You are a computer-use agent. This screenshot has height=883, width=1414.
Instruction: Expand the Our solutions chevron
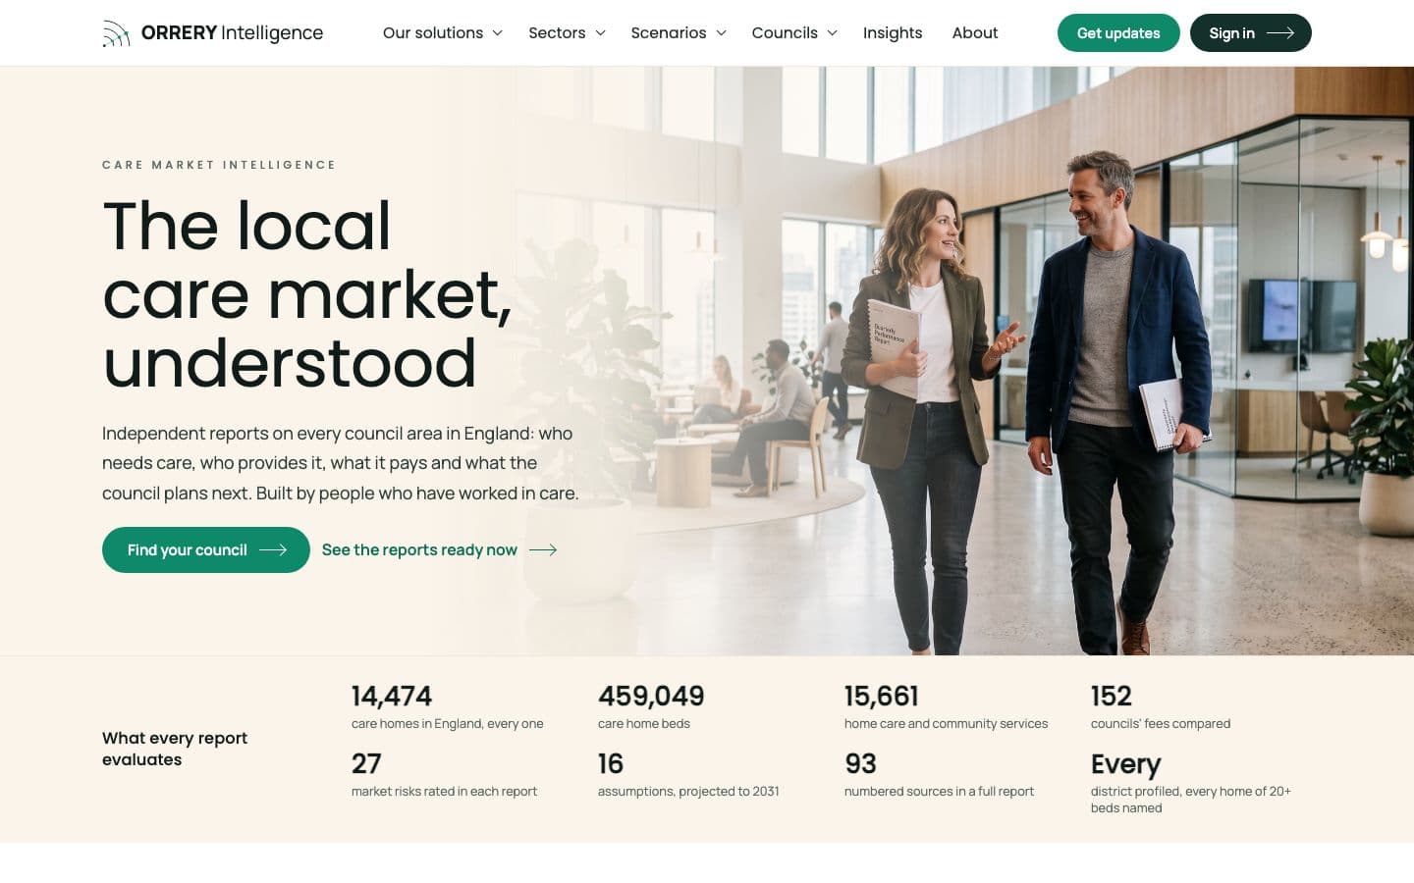click(x=498, y=33)
